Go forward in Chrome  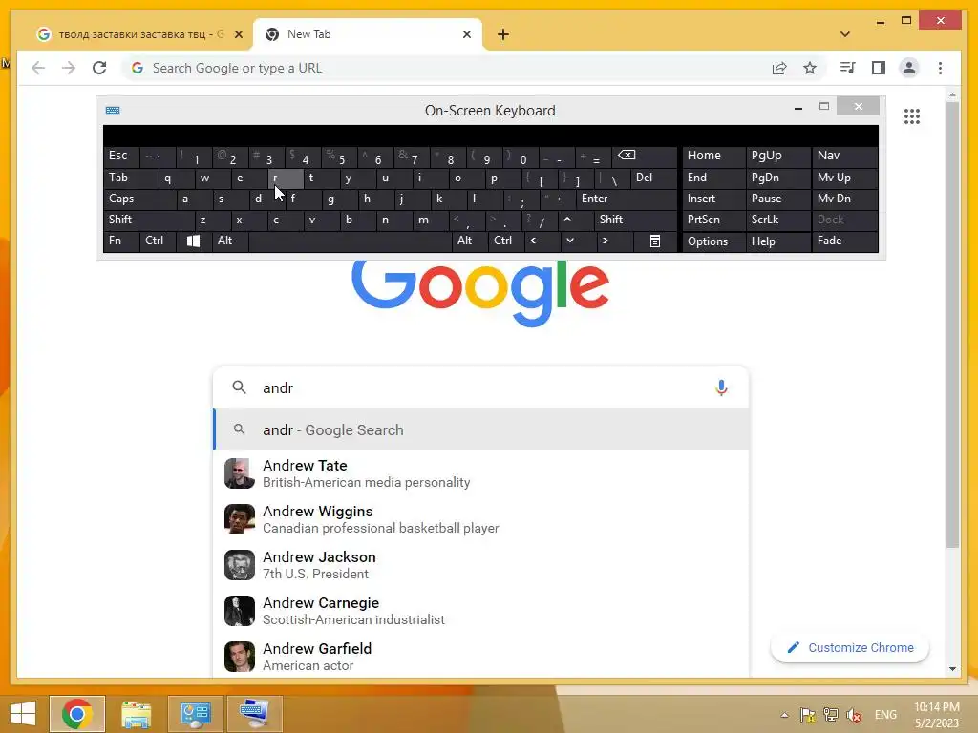pos(69,68)
